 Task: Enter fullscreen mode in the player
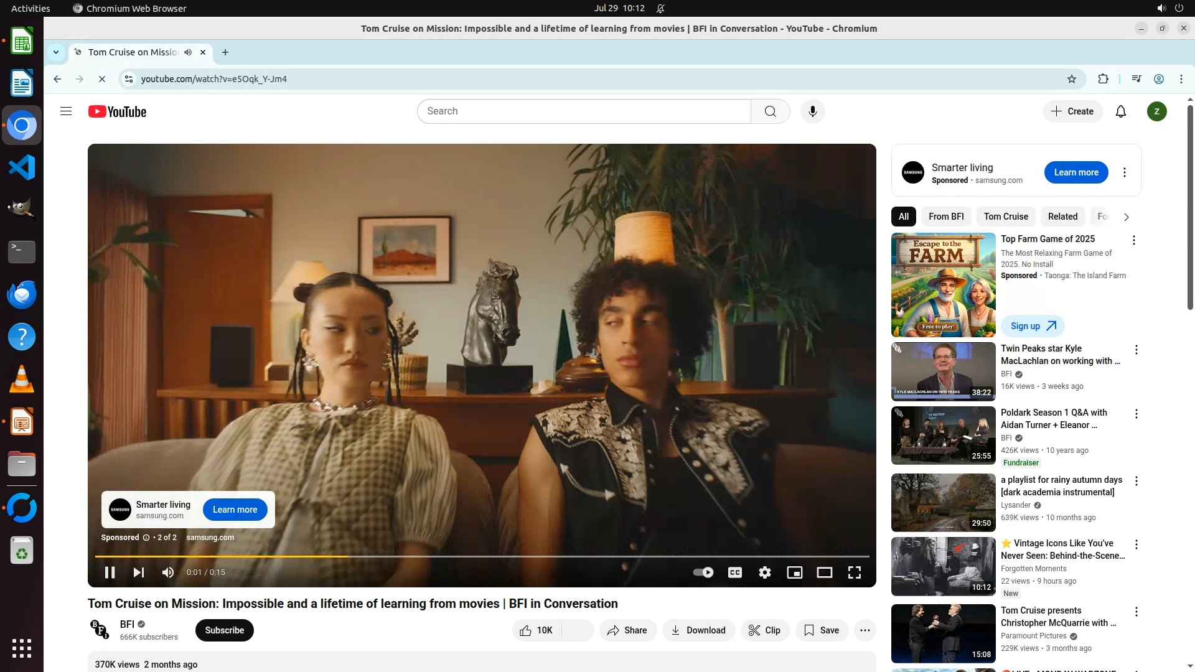point(854,572)
